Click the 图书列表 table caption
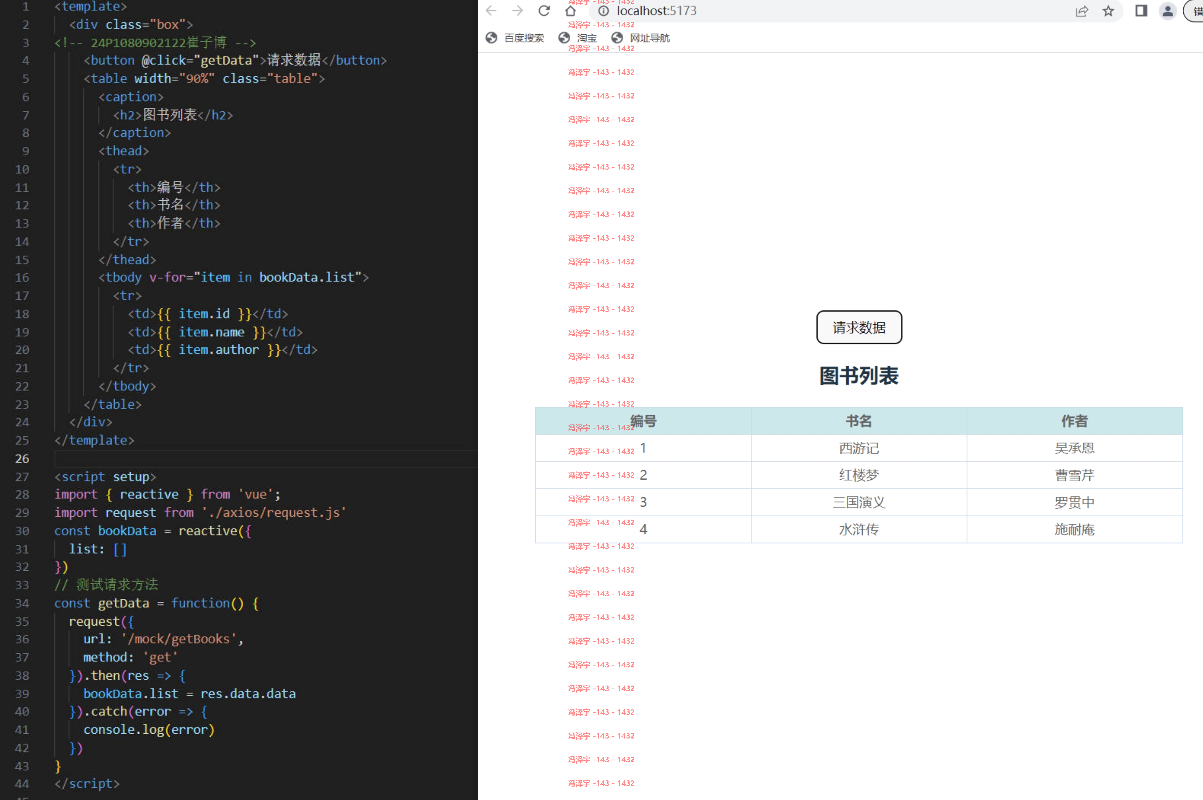Image resolution: width=1203 pixels, height=800 pixels. point(859,376)
